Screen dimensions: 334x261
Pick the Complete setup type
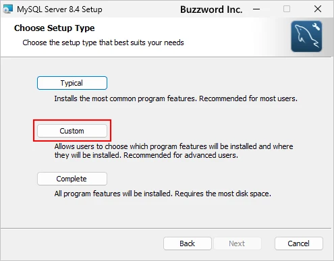pyautogui.click(x=72, y=179)
